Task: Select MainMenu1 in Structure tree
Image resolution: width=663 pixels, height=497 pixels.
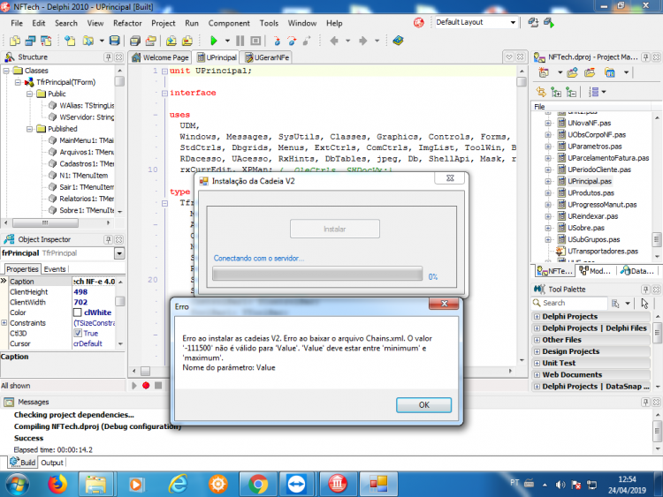Action: click(87, 140)
